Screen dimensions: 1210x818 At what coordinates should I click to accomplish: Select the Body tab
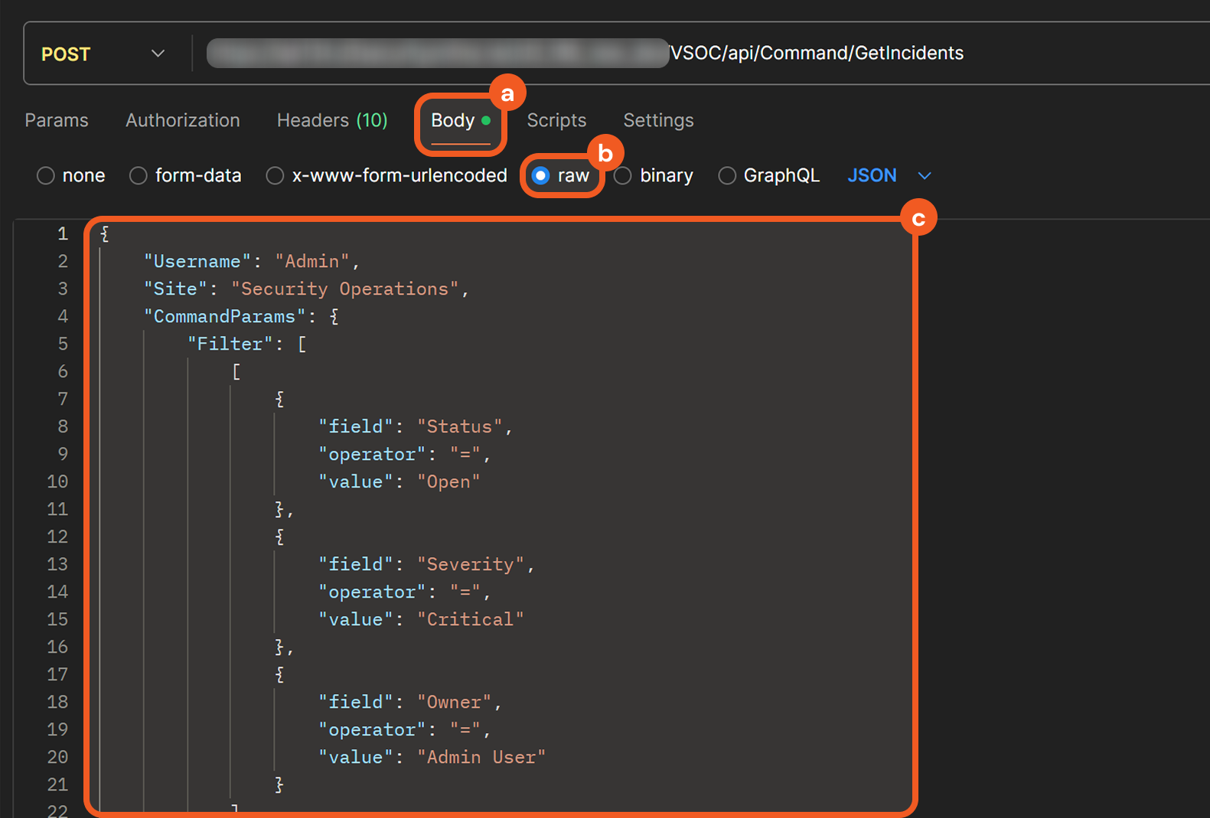click(453, 120)
